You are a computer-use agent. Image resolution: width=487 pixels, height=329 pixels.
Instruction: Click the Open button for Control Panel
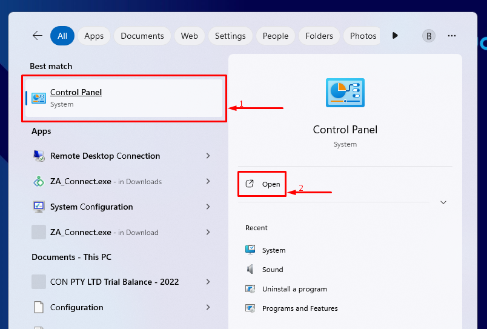262,184
